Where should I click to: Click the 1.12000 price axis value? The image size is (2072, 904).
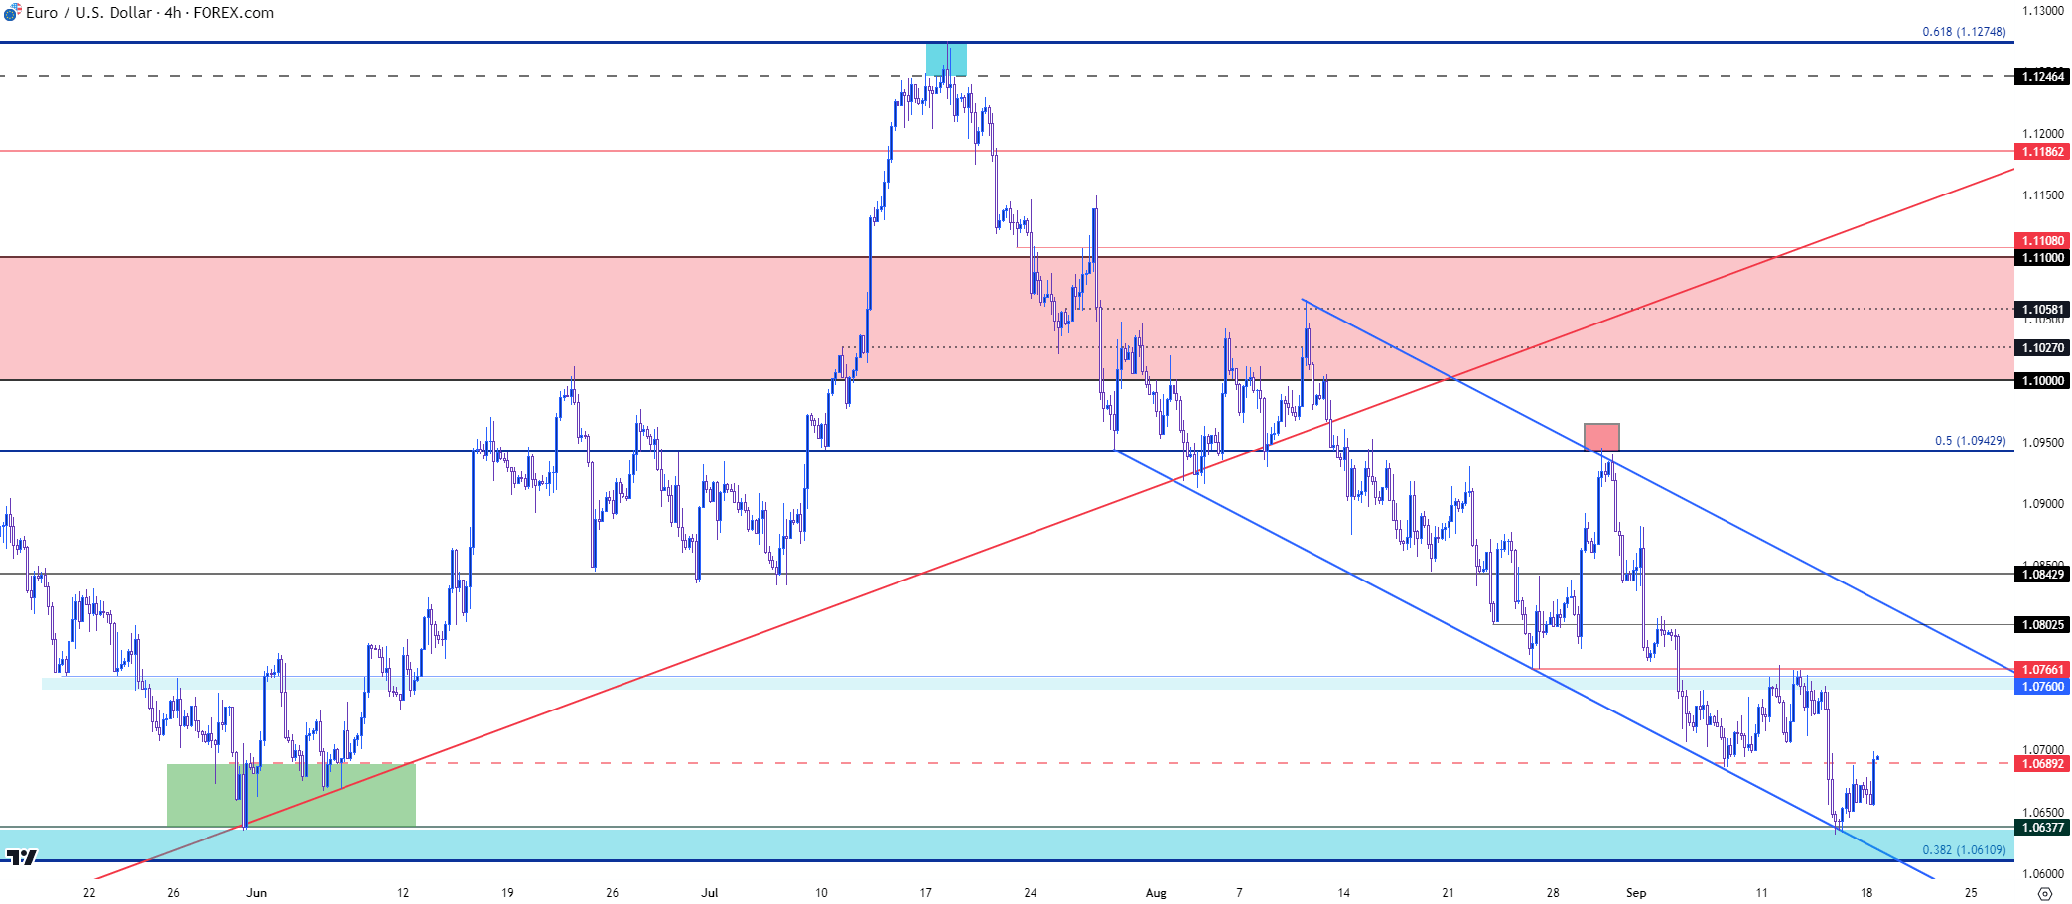point(2043,133)
